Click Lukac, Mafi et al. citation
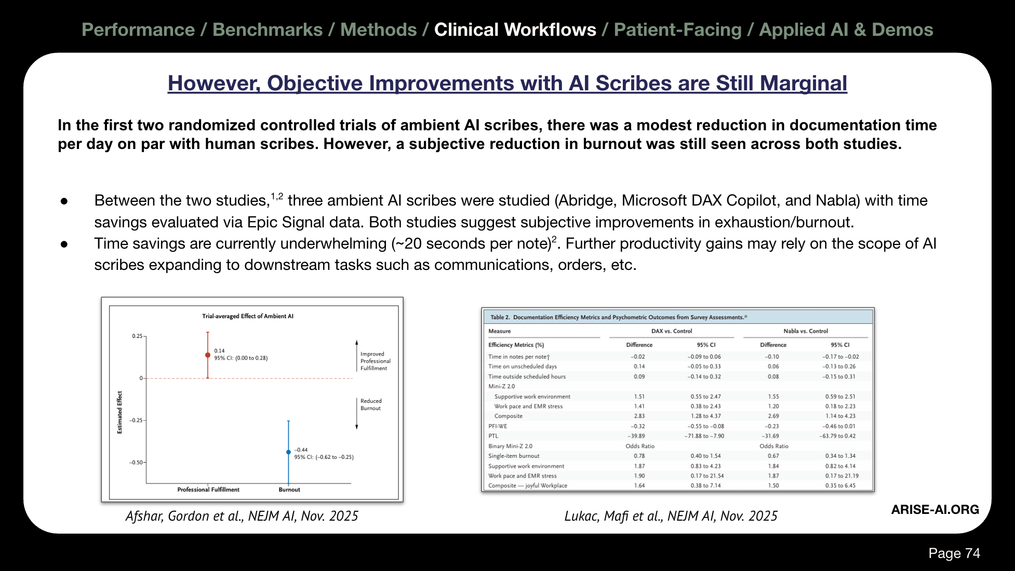The width and height of the screenshot is (1015, 571). (x=671, y=516)
